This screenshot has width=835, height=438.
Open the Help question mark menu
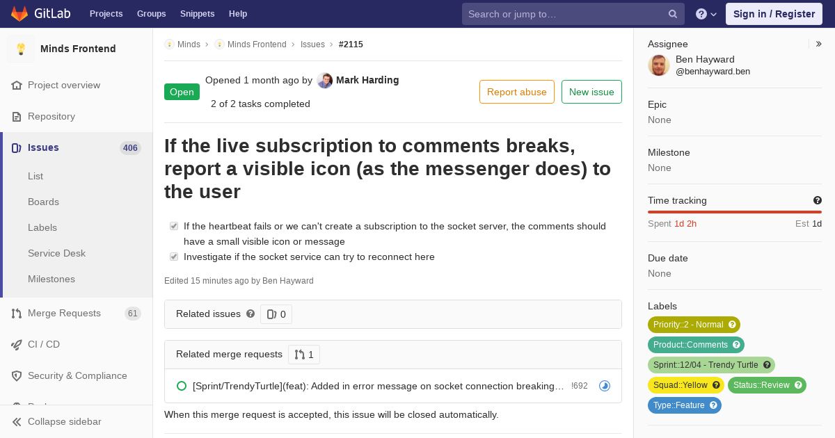click(706, 14)
